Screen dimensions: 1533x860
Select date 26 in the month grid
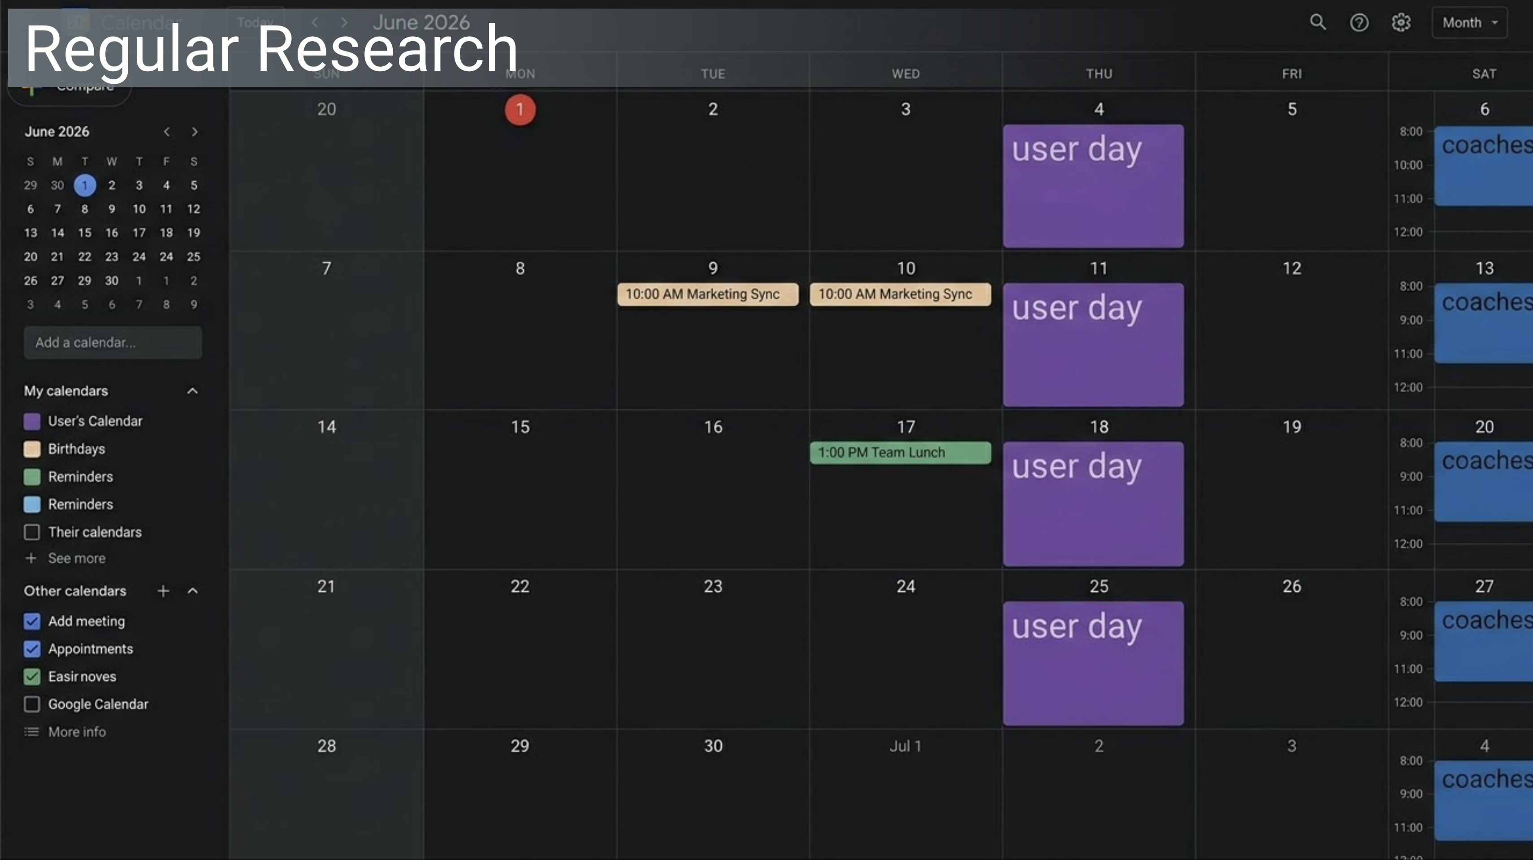tap(1291, 586)
